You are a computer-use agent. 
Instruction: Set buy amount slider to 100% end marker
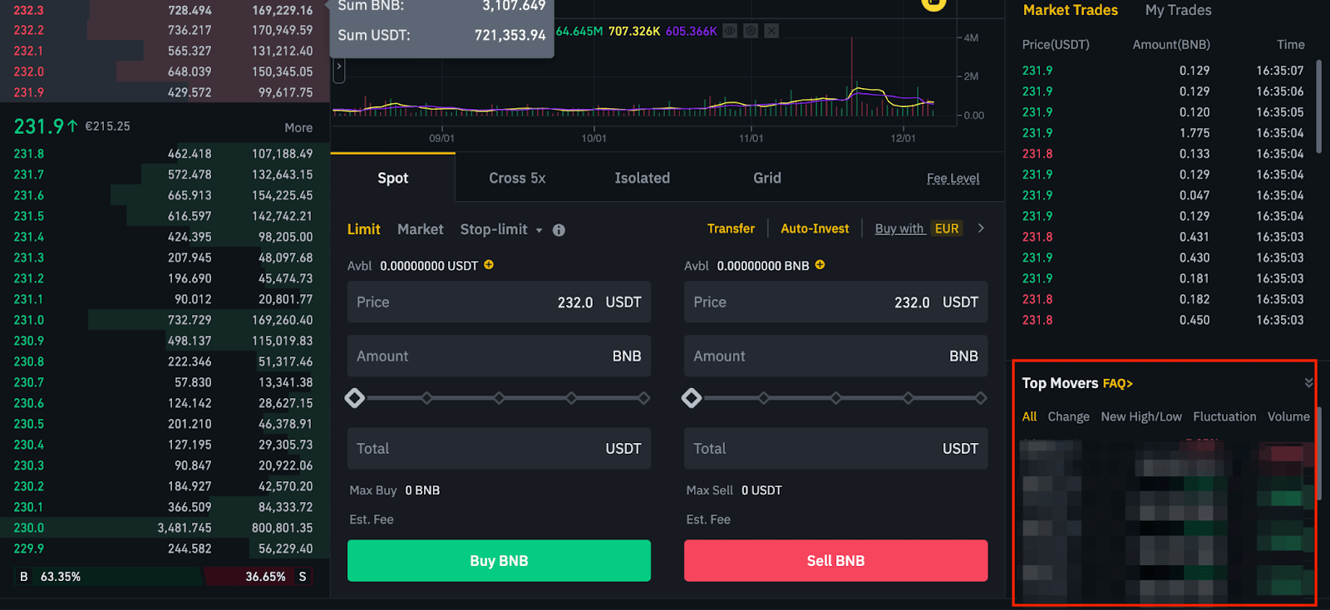tap(644, 398)
